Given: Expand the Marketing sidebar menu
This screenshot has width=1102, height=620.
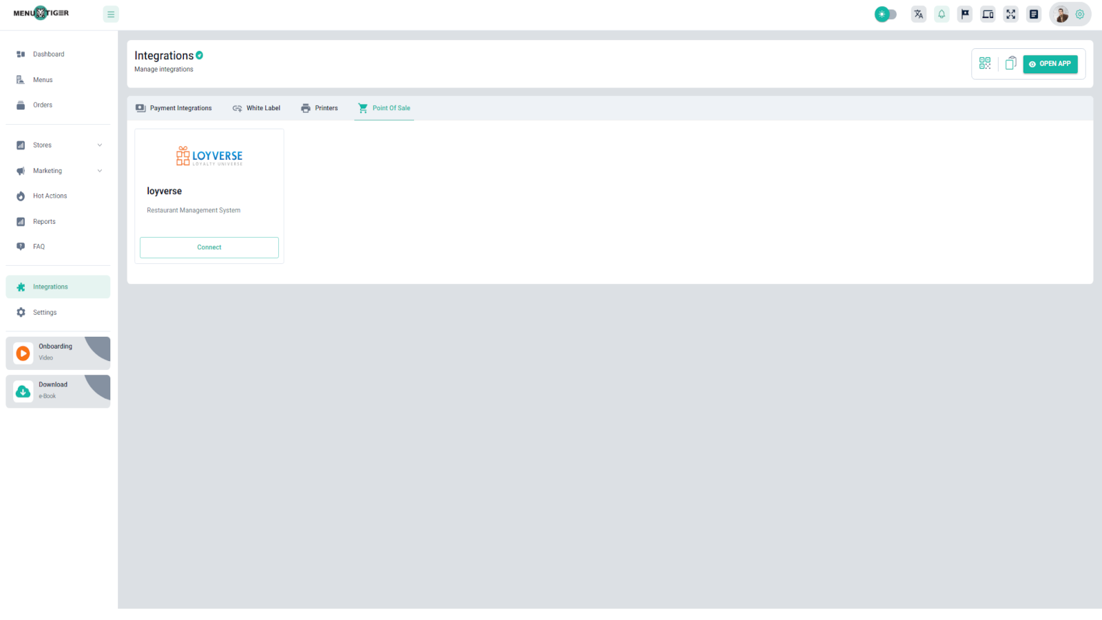Looking at the screenshot, I should [47, 170].
